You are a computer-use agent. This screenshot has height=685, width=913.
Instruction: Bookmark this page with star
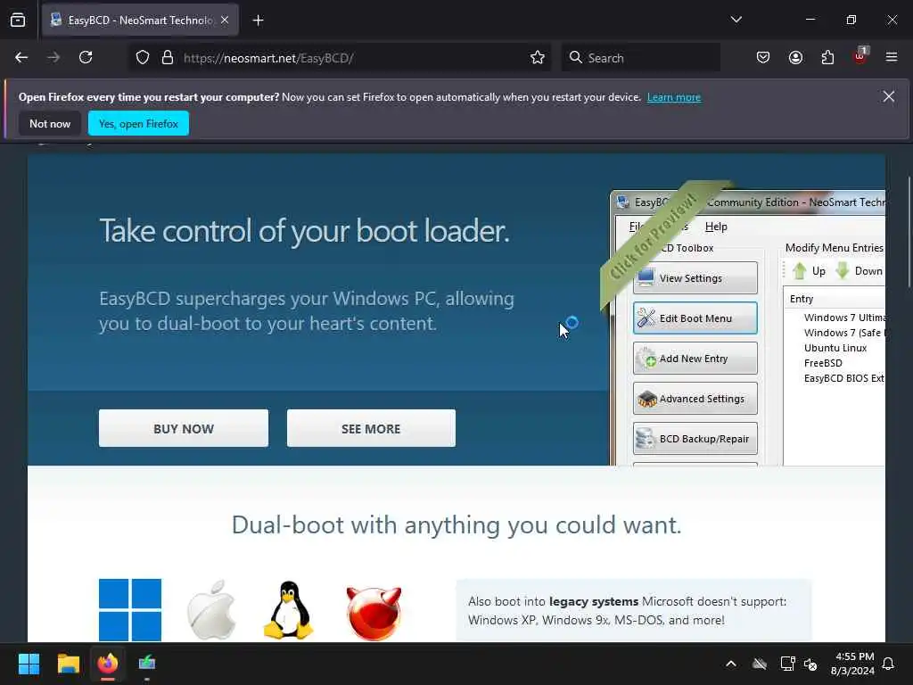tap(538, 57)
